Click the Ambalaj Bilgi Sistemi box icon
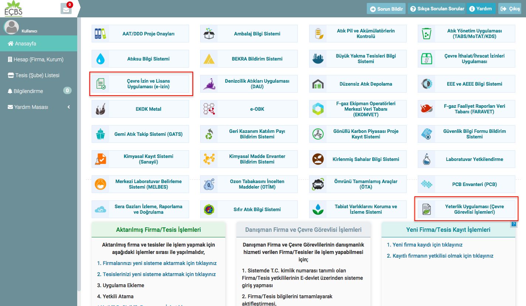 [209, 34]
